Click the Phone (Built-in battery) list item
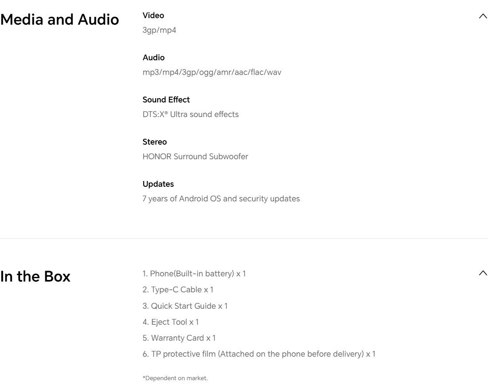488x386 pixels. click(x=194, y=274)
